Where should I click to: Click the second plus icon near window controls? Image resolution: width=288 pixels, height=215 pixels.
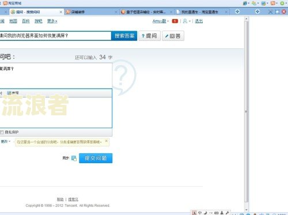[x=257, y=12]
